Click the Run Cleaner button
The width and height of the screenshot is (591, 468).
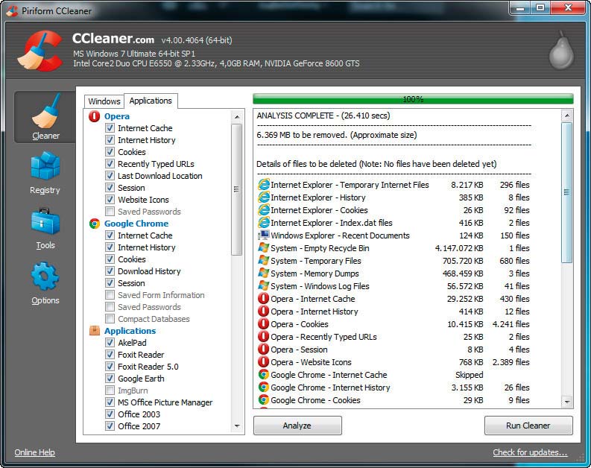pyautogui.click(x=528, y=426)
